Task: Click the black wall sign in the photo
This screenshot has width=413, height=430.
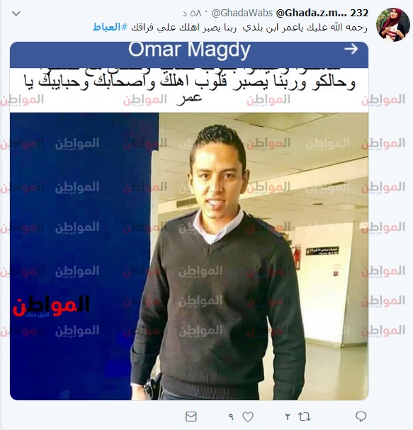Action: 322,251
